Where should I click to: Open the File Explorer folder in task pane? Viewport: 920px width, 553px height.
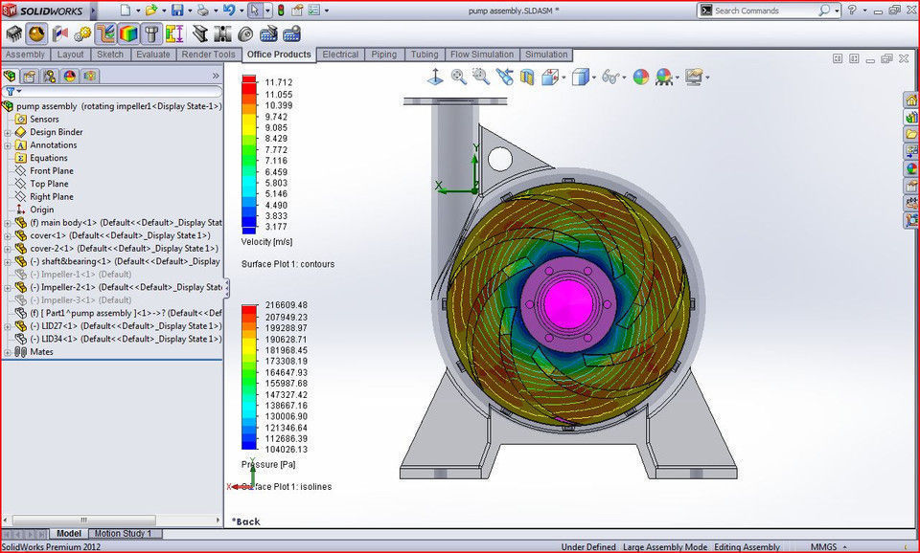(910, 134)
